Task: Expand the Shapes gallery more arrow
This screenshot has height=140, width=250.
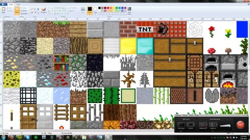Action: coord(68,13)
